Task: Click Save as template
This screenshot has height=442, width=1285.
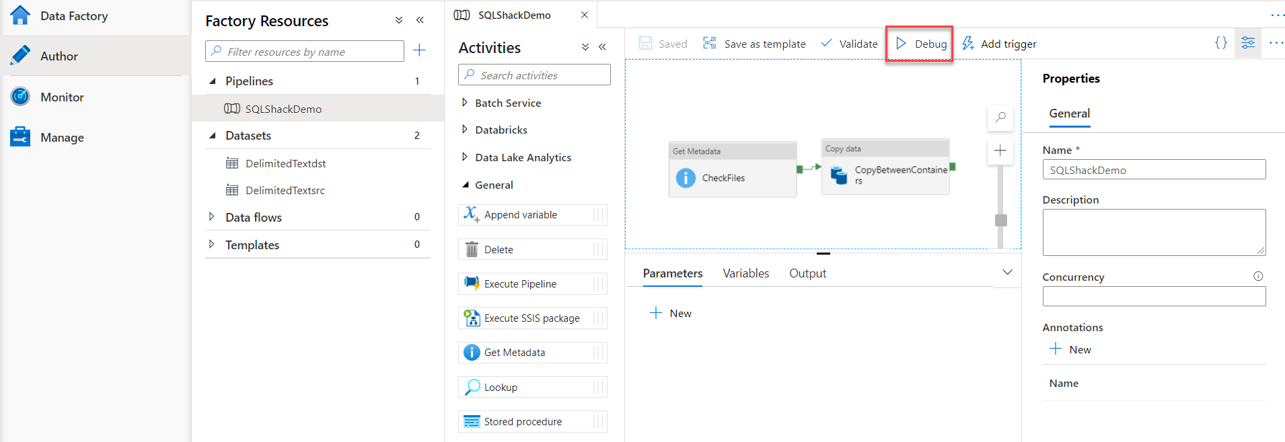Action: 754,44
